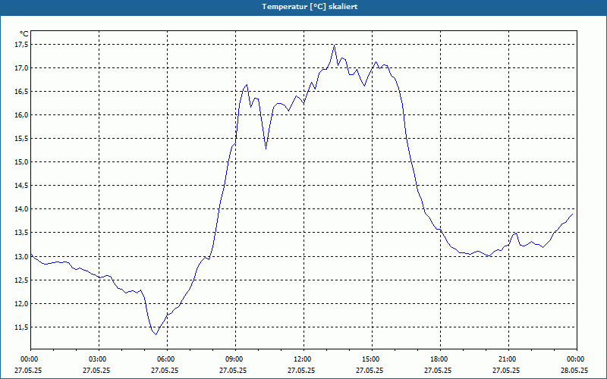Click the curve dip near 10:20
The width and height of the screenshot is (607, 379).
266,149
